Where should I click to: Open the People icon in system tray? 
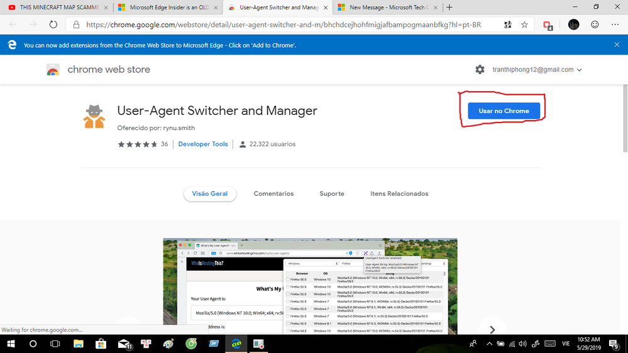coord(473,344)
